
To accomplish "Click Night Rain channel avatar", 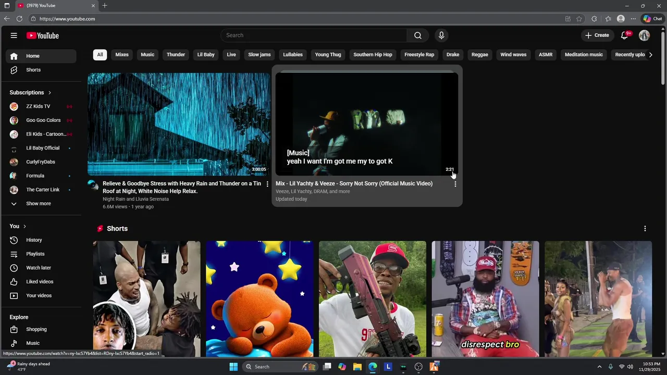I will click(x=93, y=185).
